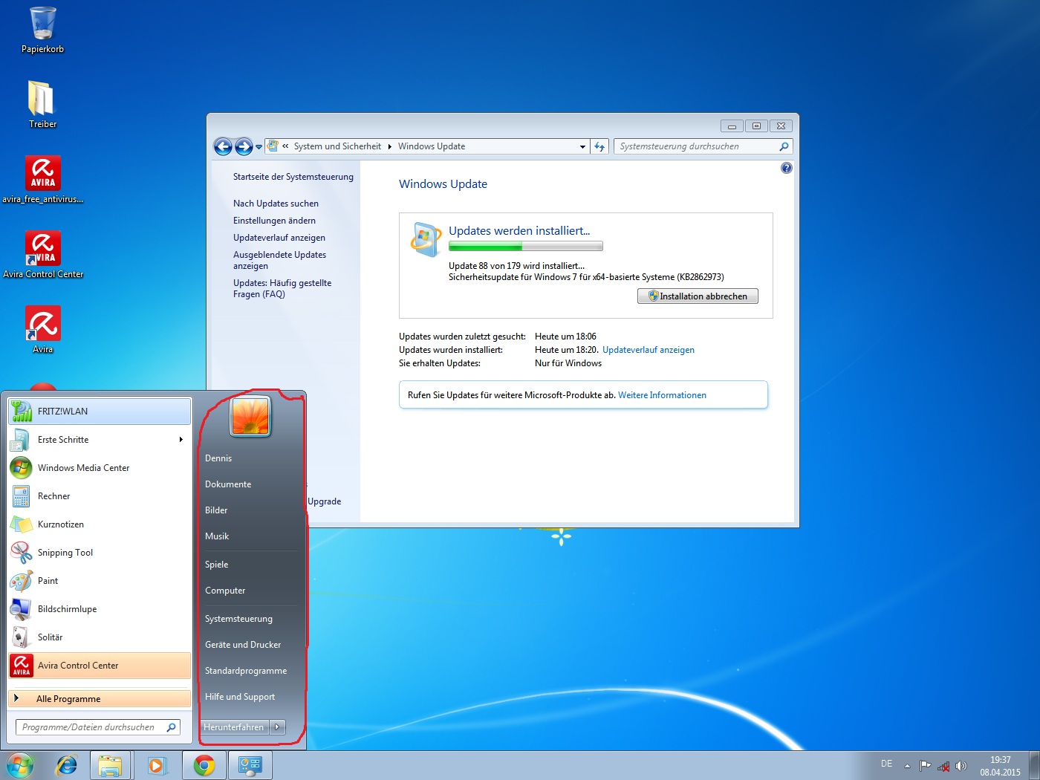Launch Google Chrome from taskbar
Image resolution: width=1040 pixels, height=780 pixels.
204,765
